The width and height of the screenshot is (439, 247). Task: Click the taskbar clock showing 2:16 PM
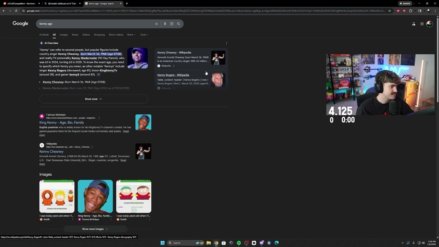pyautogui.click(x=432, y=243)
